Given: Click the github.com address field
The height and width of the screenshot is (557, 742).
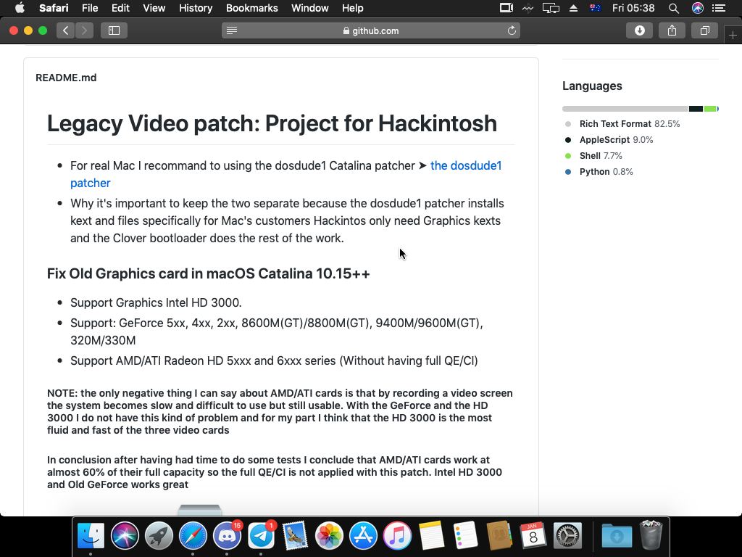Looking at the screenshot, I should pos(371,30).
